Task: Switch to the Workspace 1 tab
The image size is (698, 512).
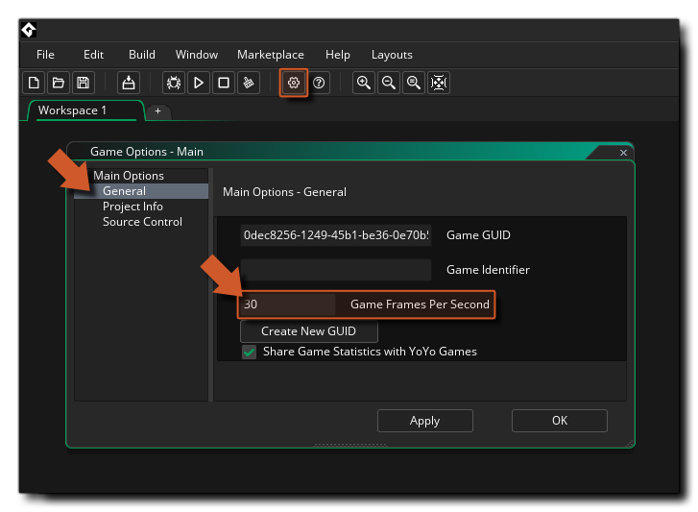Action: [85, 110]
